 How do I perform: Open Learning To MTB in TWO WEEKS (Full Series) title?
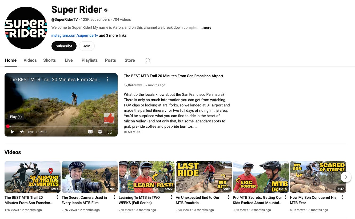139,200
